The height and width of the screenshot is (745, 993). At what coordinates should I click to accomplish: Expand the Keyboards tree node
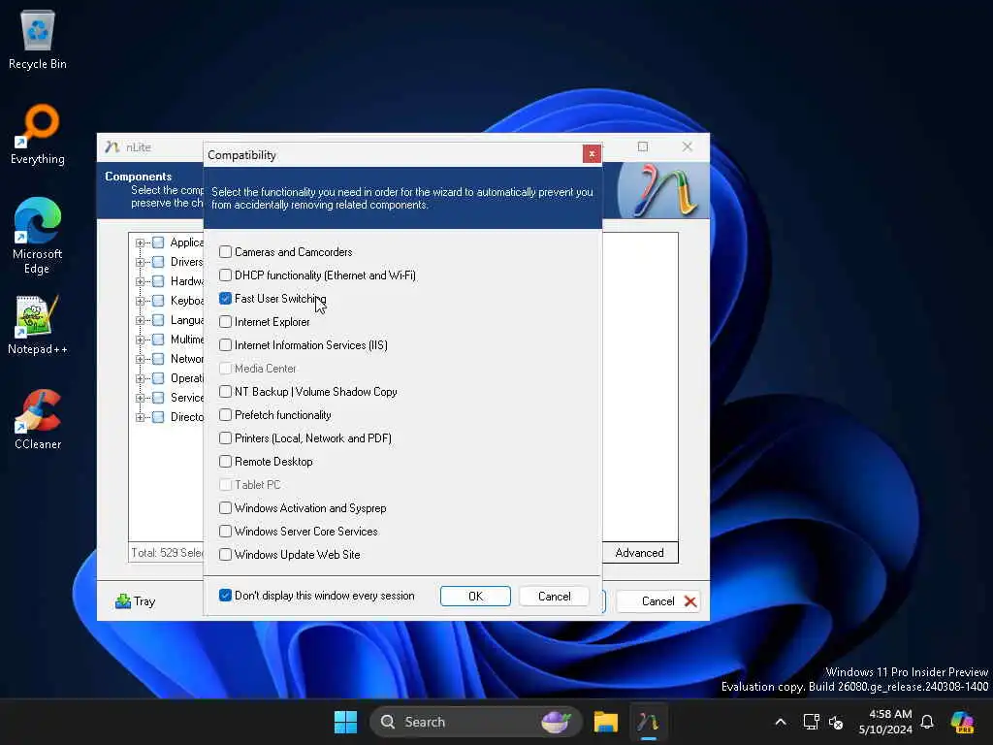pyautogui.click(x=140, y=301)
